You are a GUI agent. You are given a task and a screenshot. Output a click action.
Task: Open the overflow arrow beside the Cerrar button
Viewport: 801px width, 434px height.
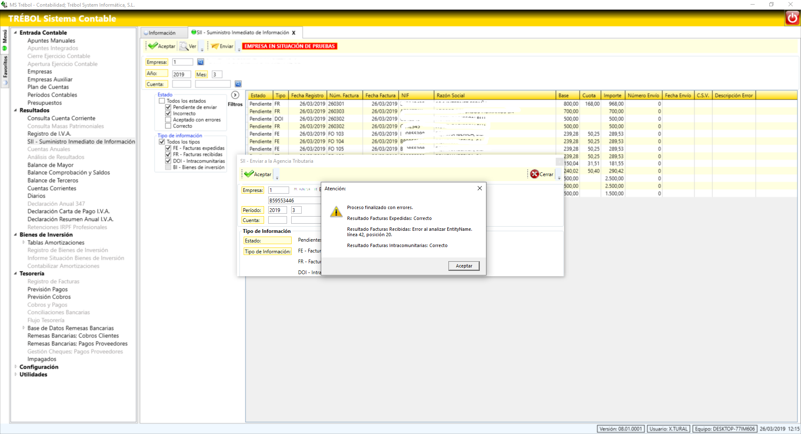click(x=559, y=175)
